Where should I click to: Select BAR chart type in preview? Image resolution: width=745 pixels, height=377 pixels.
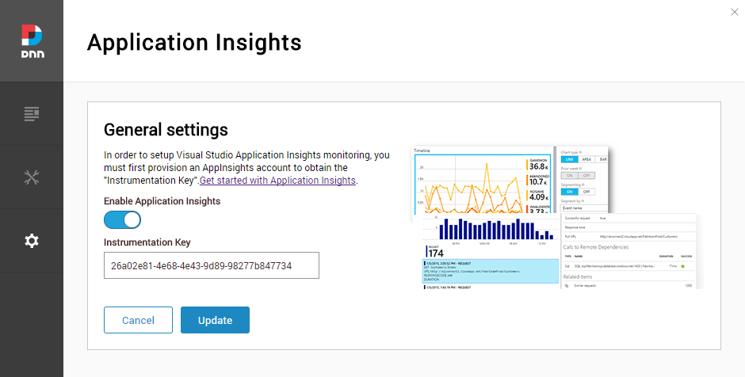(x=602, y=159)
